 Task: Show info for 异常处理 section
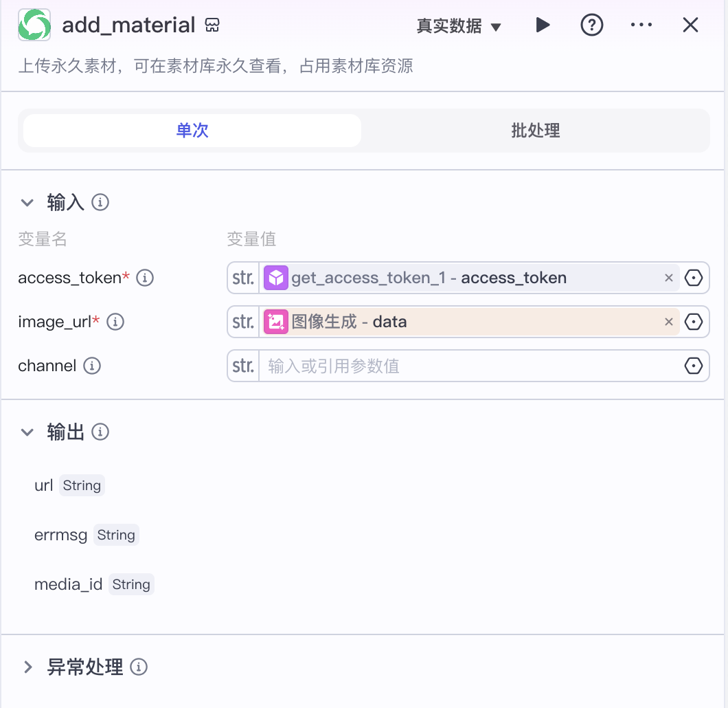click(x=139, y=667)
